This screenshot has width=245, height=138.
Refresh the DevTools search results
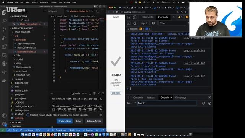[x=203, y=103]
